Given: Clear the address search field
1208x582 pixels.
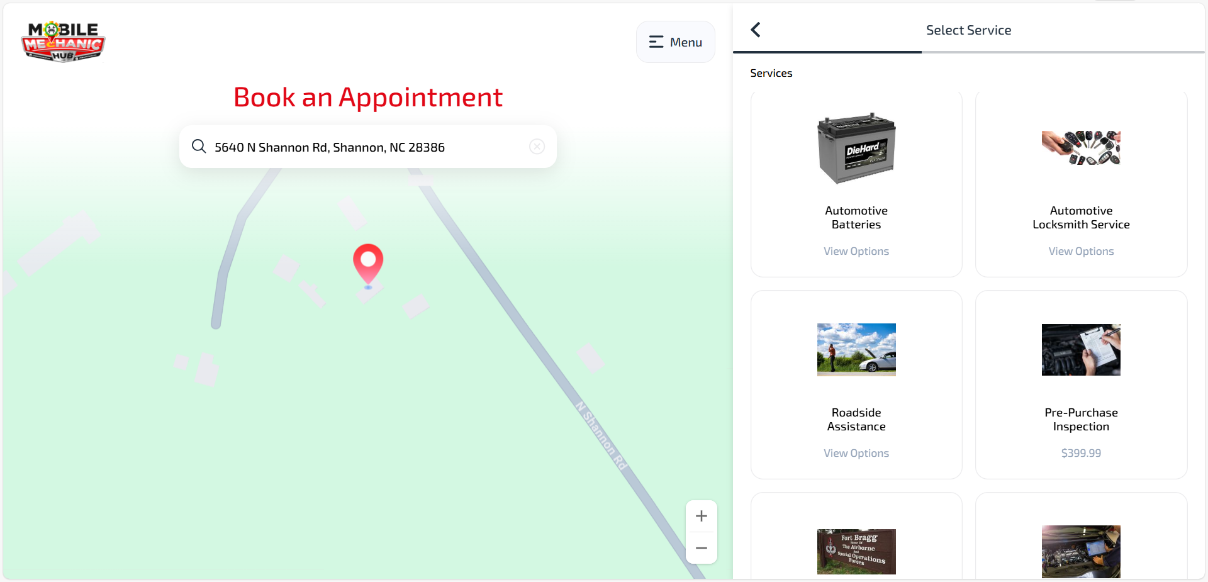Looking at the screenshot, I should click(537, 146).
